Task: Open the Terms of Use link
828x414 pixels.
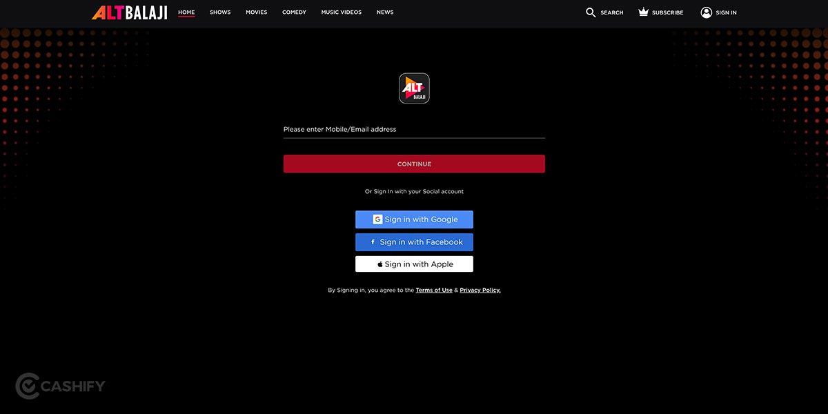Action: 434,290
